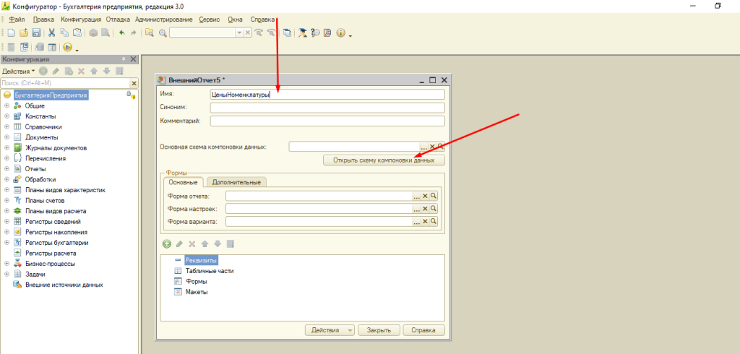This screenshot has width=740, height=354.
Task: Click into the Синоним input field
Action: click(327, 108)
